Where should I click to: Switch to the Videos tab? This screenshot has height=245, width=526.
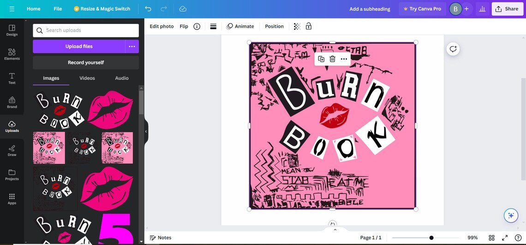[87, 78]
